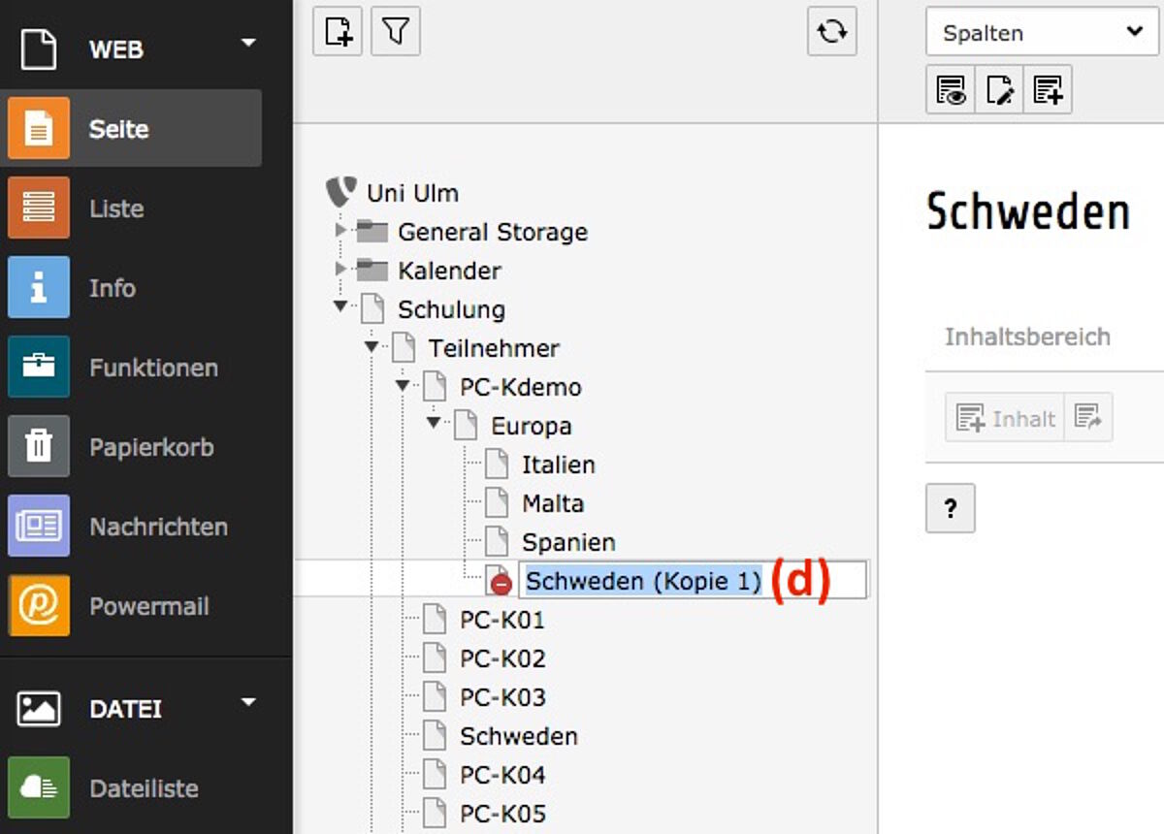Collapse the WEB module group
The width and height of the screenshot is (1164, 834).
click(x=249, y=43)
